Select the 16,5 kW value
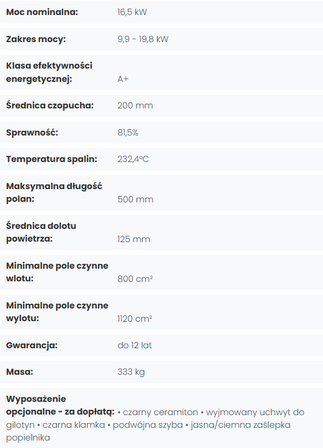The height and width of the screenshot is (448, 323). point(132,12)
